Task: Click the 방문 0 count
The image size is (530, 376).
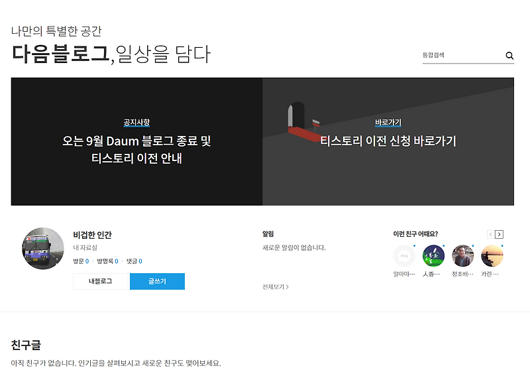Action: 81,261
